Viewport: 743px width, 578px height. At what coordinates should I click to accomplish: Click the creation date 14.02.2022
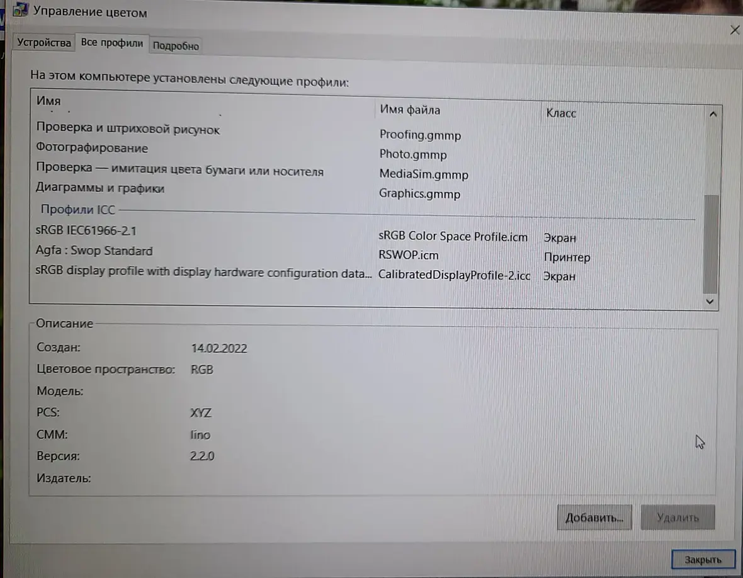(x=219, y=348)
